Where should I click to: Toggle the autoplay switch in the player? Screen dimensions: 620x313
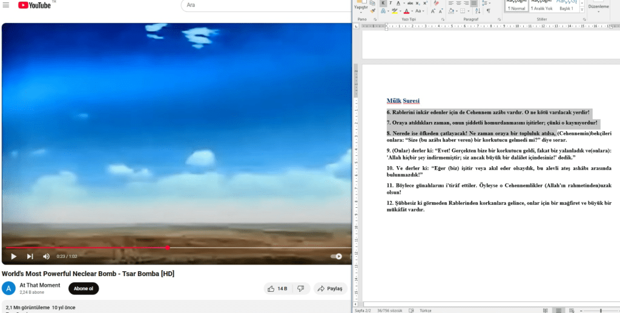pyautogui.click(x=336, y=256)
